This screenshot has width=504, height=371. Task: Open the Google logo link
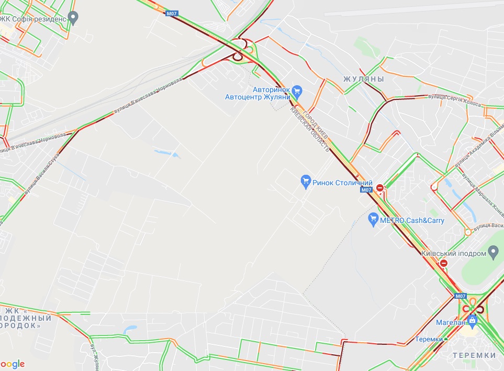pos(12,365)
